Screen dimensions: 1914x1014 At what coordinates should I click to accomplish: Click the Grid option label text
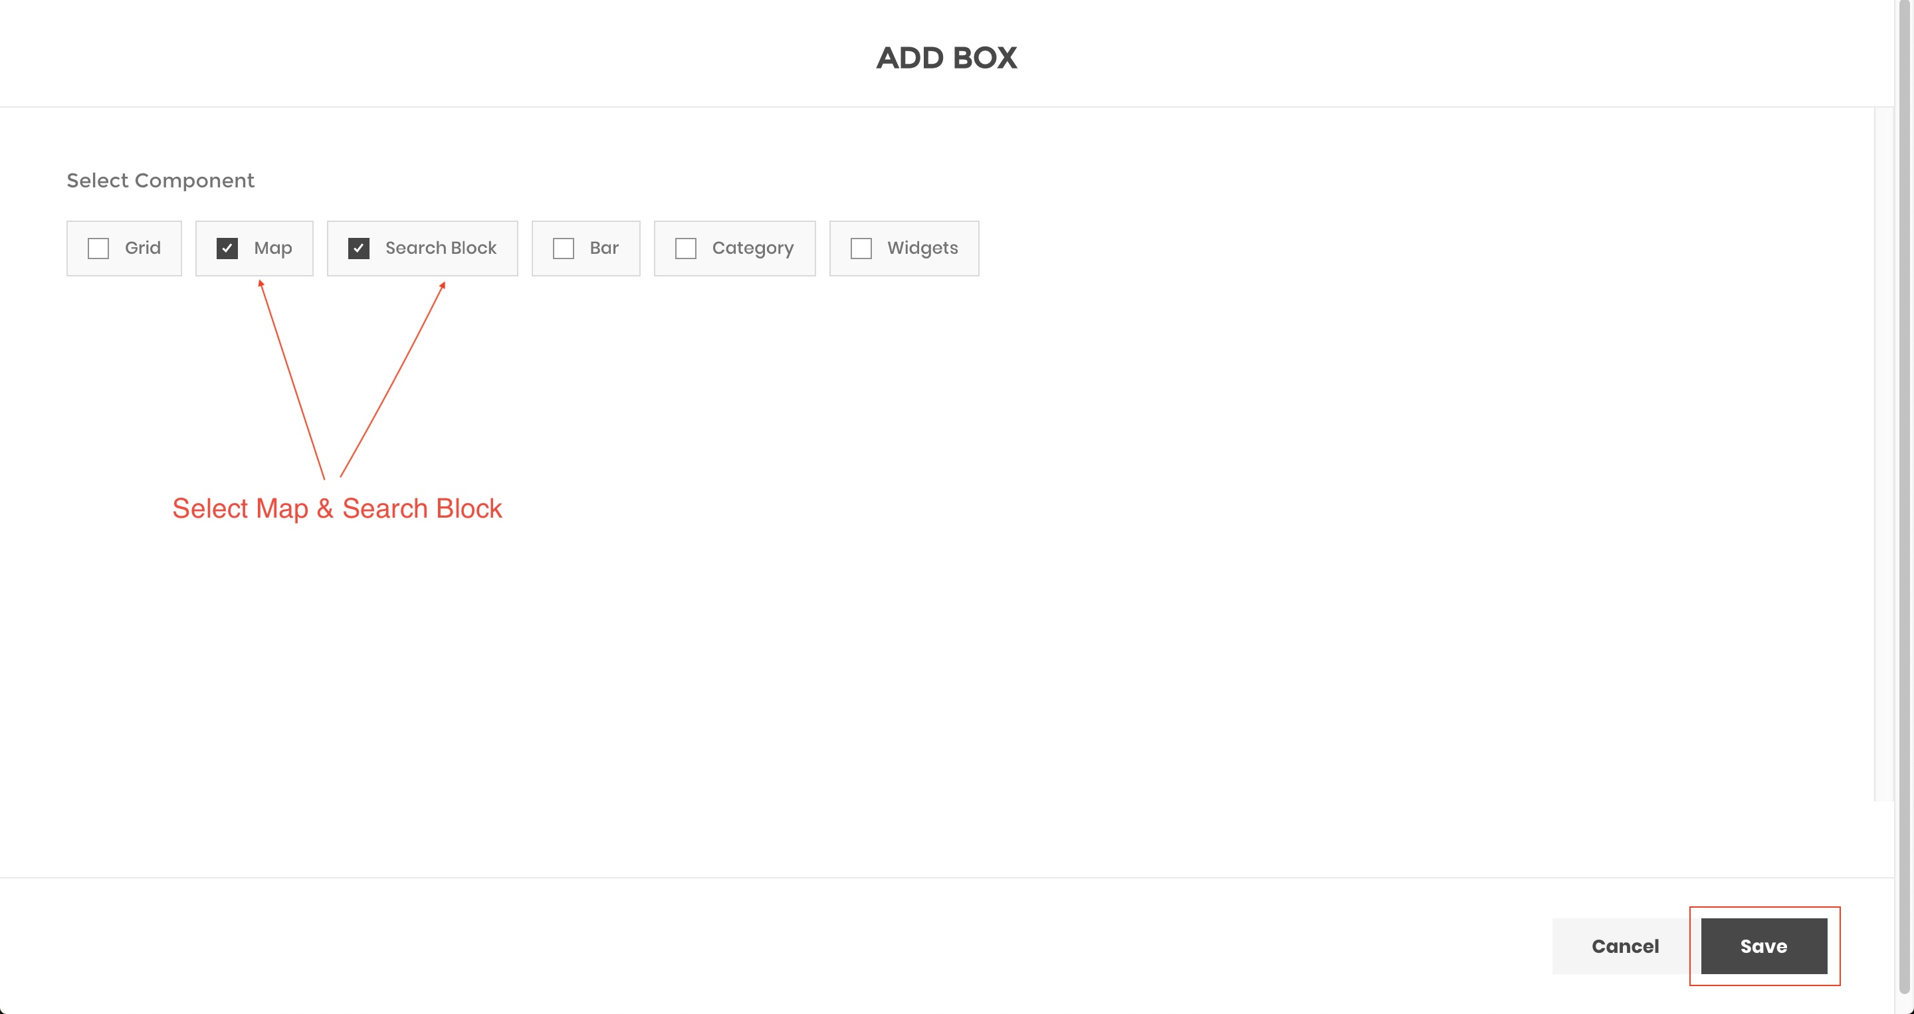[x=143, y=248]
